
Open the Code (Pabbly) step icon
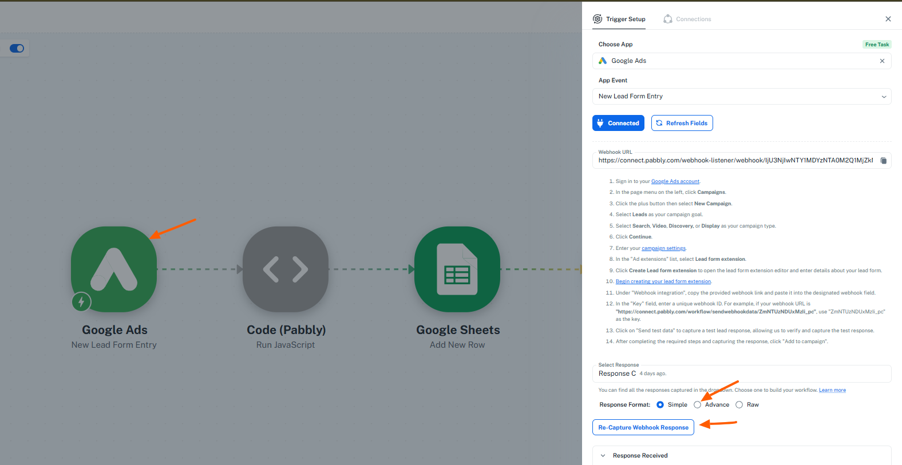pos(286,269)
